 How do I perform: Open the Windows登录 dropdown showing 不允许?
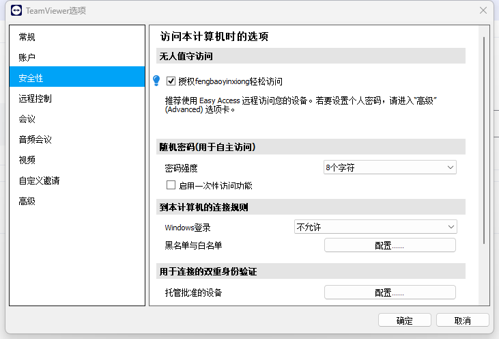coord(375,227)
